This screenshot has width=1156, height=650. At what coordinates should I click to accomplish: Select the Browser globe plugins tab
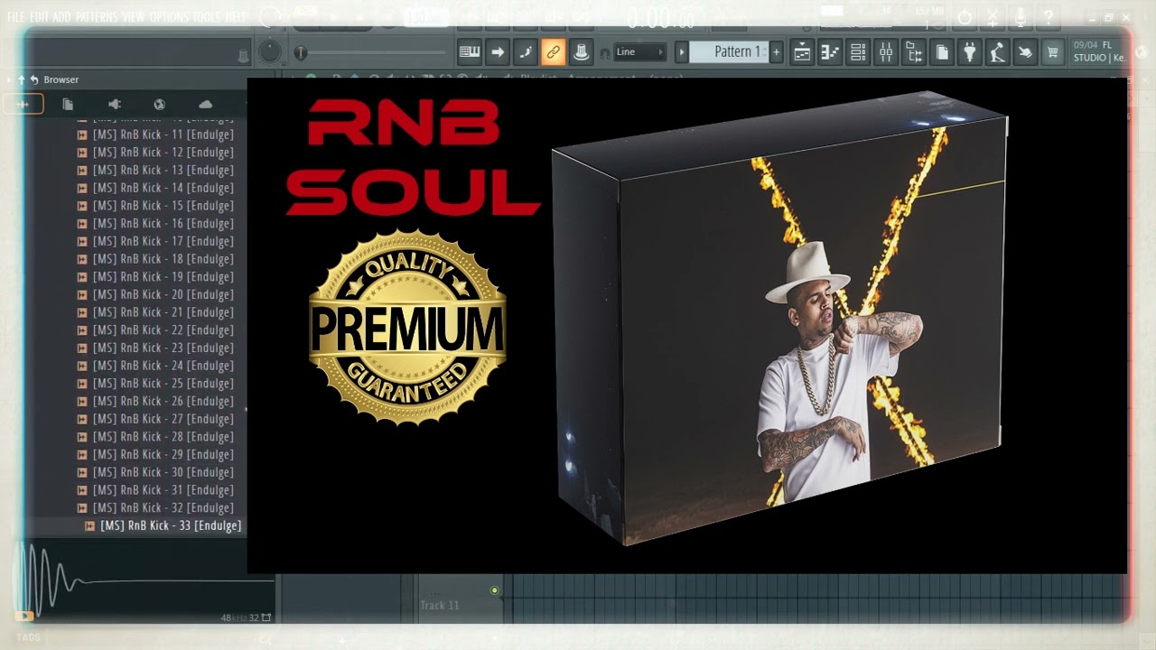pos(160,105)
